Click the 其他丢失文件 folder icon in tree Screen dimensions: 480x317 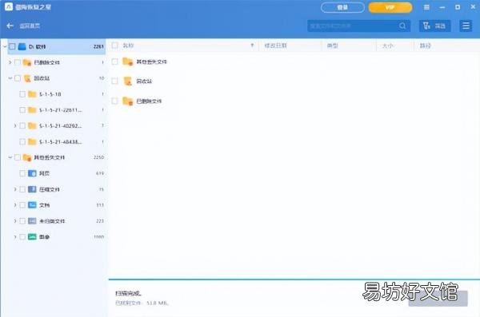pyautogui.click(x=27, y=157)
